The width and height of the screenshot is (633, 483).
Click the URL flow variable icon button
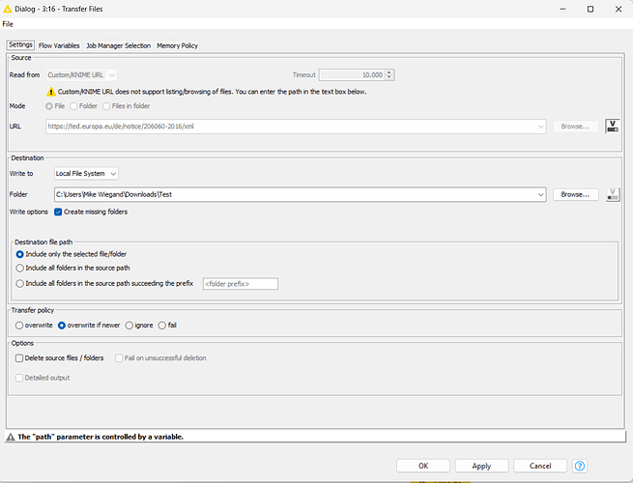click(x=612, y=126)
